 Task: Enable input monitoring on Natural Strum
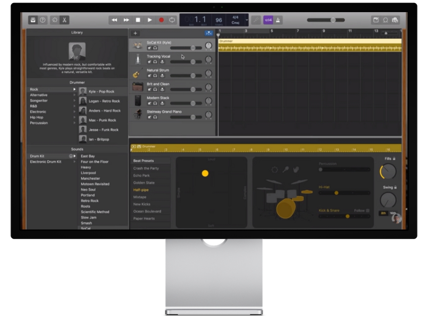pos(162,76)
